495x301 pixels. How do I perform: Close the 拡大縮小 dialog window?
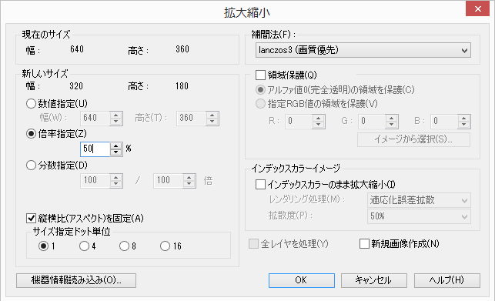point(477,8)
